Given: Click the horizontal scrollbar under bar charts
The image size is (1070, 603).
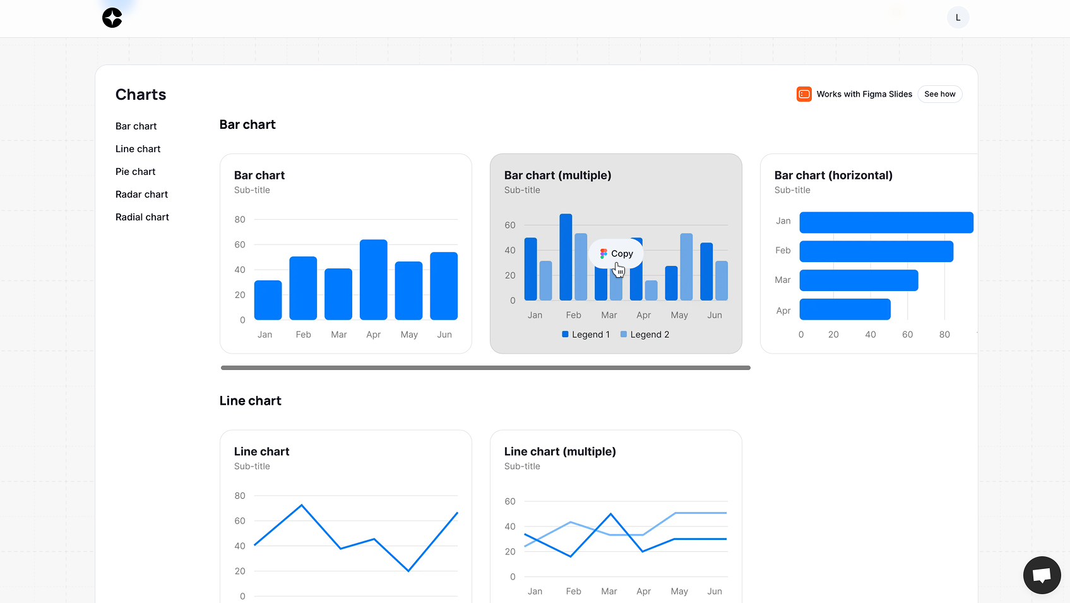Looking at the screenshot, I should coord(485,367).
